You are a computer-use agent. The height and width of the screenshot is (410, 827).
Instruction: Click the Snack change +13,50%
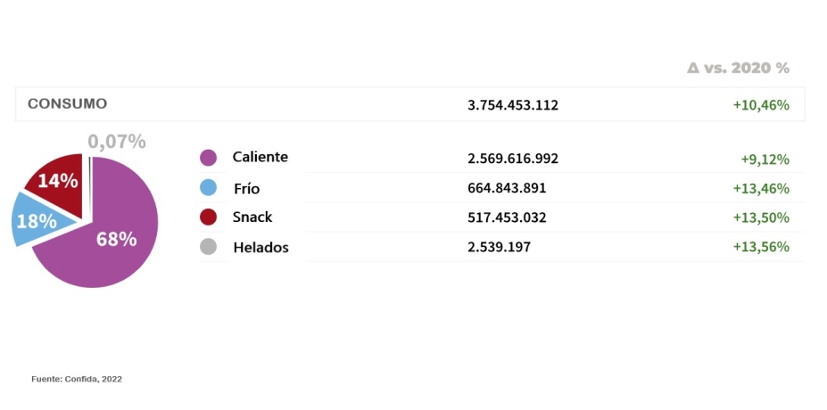click(x=761, y=217)
